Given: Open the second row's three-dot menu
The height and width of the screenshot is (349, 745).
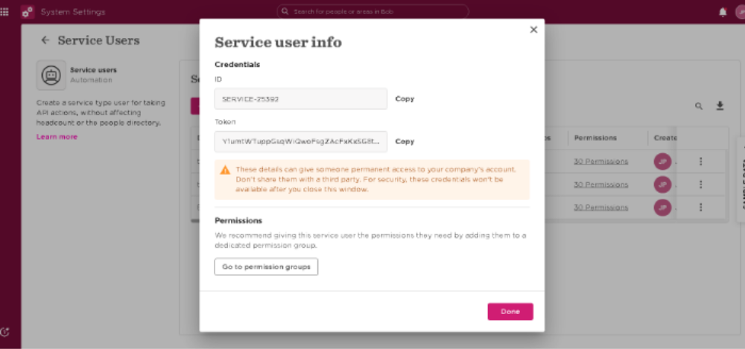Looking at the screenshot, I should 700,185.
